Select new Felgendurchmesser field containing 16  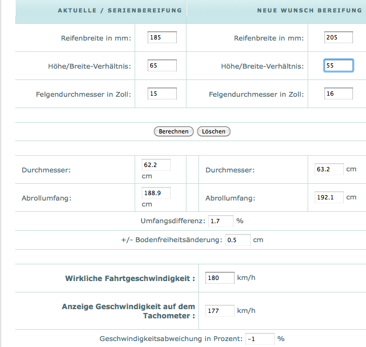338,94
